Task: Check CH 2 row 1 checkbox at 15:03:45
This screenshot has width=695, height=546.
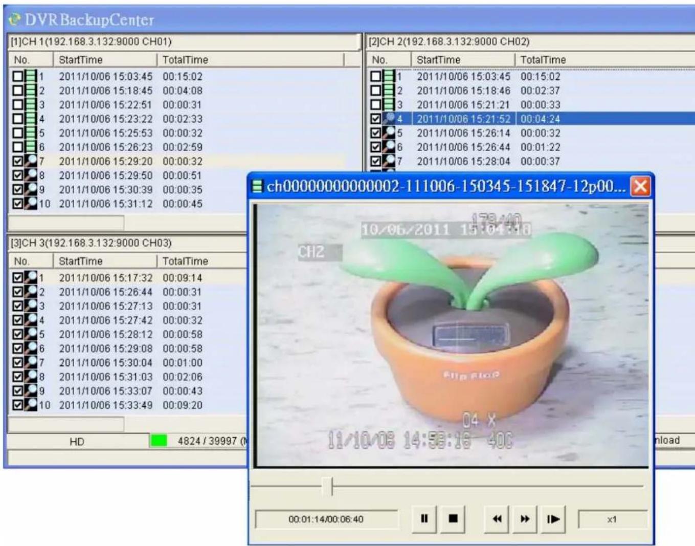Action: pos(376,76)
